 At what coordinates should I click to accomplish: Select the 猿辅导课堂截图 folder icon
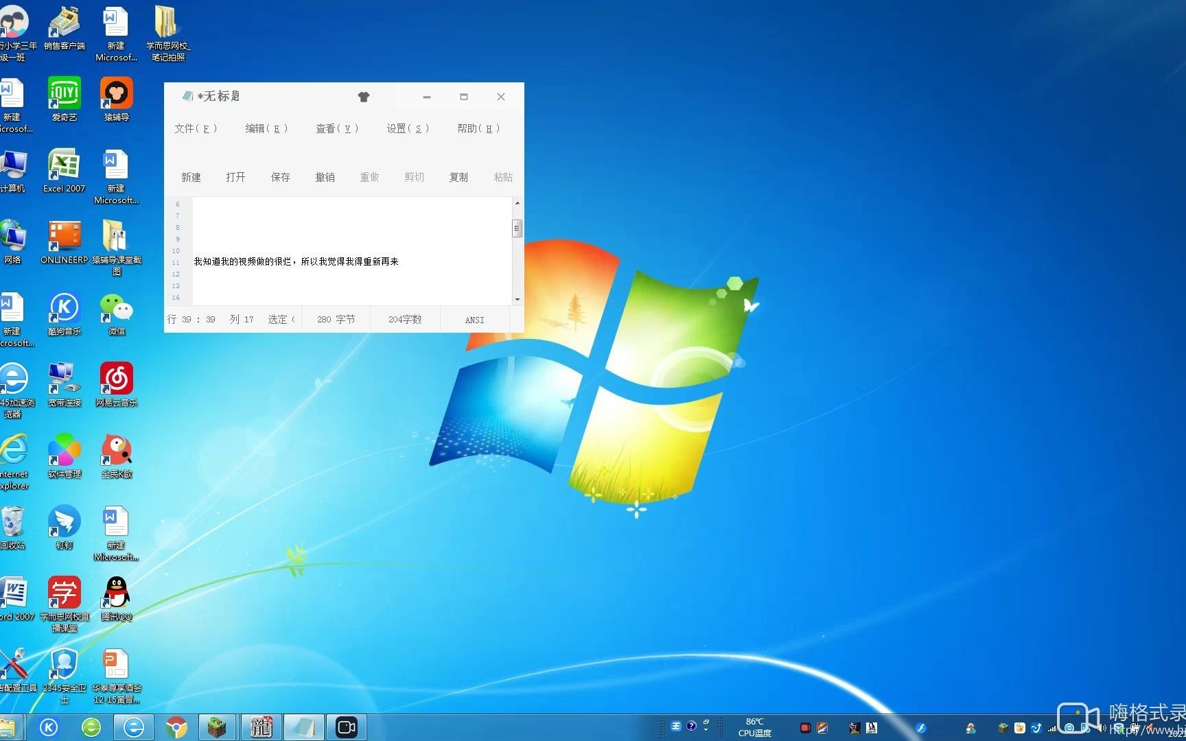click(117, 247)
